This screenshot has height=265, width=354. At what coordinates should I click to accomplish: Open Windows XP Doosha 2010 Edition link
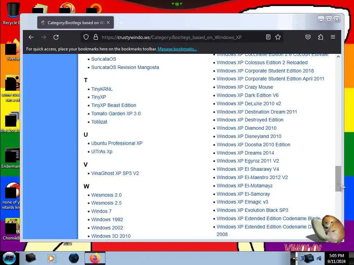point(253,145)
